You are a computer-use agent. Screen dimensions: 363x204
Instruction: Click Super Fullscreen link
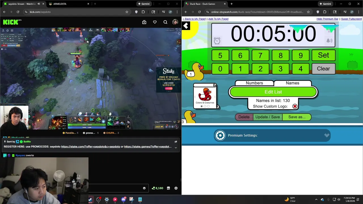pyautogui.click(x=351, y=19)
